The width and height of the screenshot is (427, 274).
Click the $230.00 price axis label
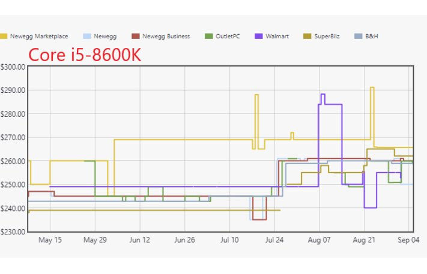tap(13, 231)
